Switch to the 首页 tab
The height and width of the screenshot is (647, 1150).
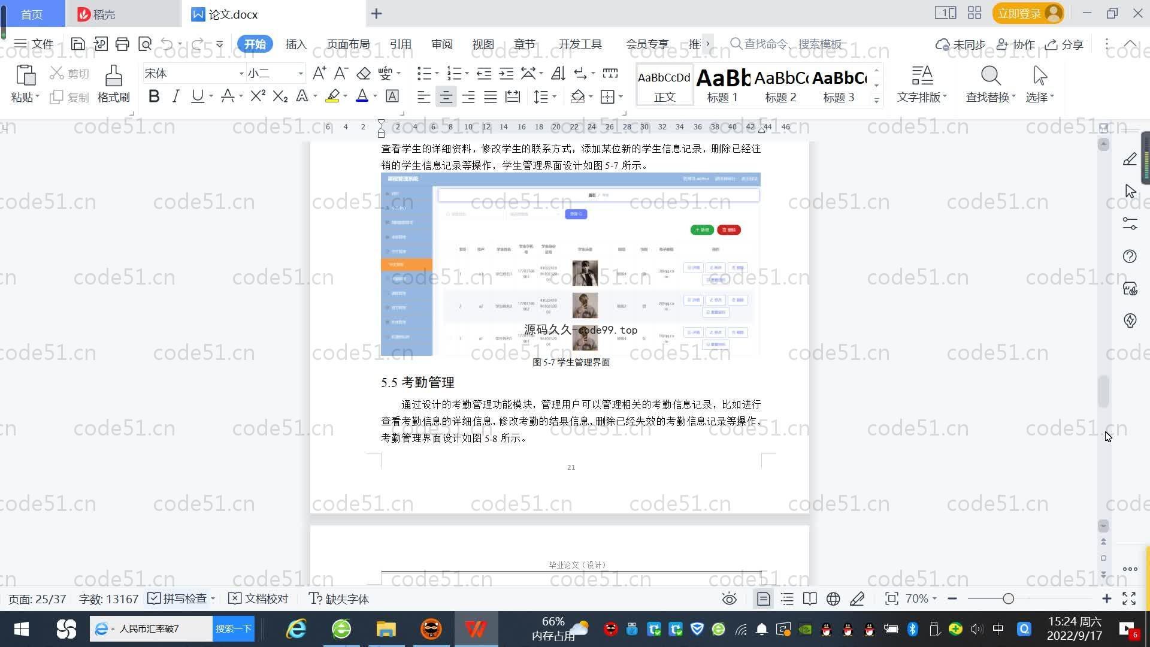click(x=32, y=14)
